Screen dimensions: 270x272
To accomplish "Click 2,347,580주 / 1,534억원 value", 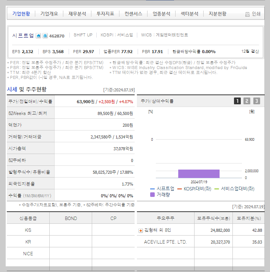I will pyautogui.click(x=112, y=137).
